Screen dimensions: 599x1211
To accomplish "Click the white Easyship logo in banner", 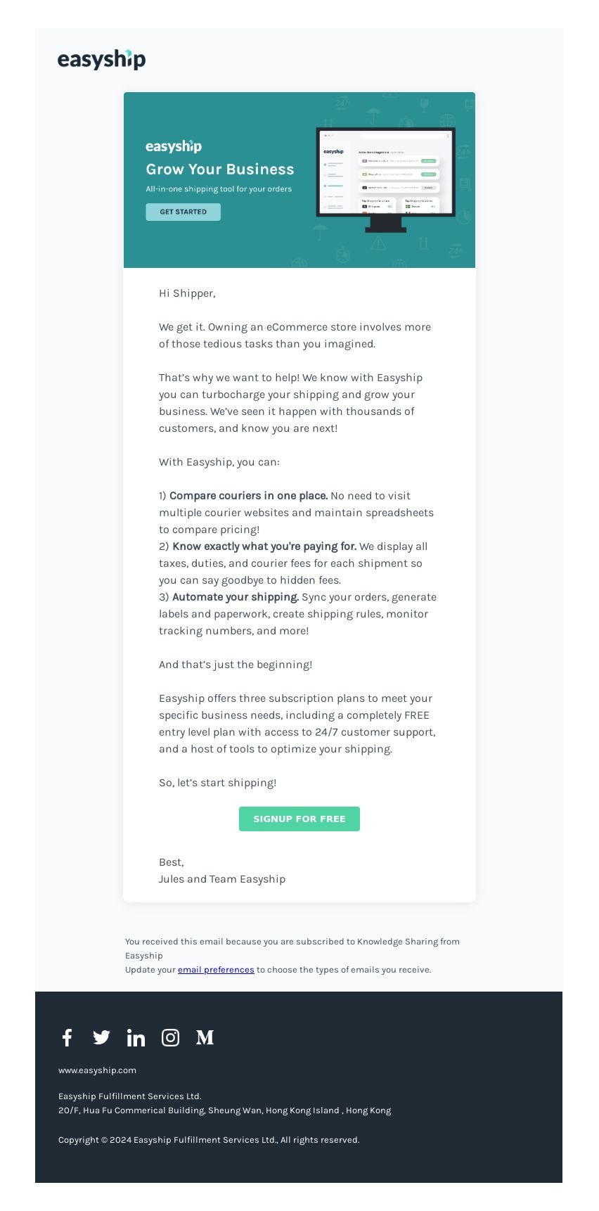I will tap(174, 146).
